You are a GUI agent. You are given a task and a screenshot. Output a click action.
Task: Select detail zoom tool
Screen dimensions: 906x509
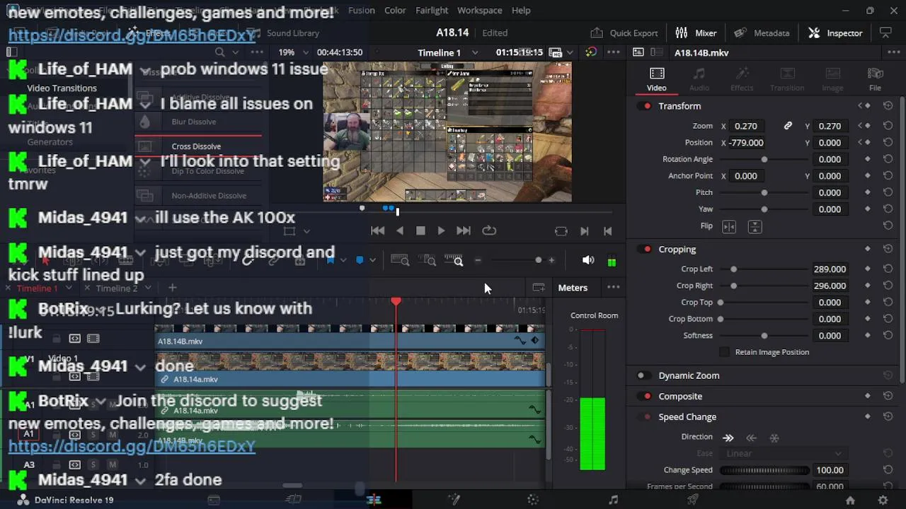[427, 261]
